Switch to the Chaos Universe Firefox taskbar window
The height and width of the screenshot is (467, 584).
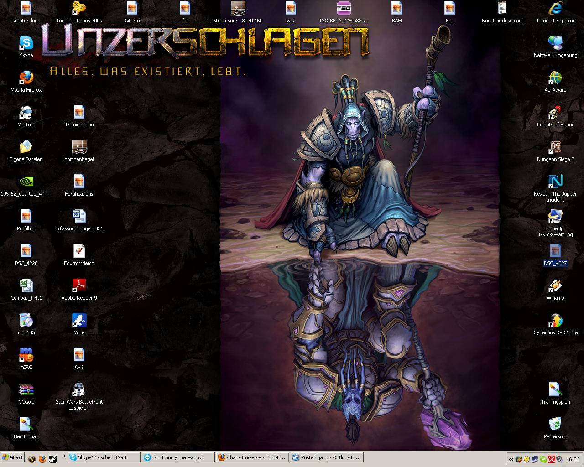click(x=252, y=457)
